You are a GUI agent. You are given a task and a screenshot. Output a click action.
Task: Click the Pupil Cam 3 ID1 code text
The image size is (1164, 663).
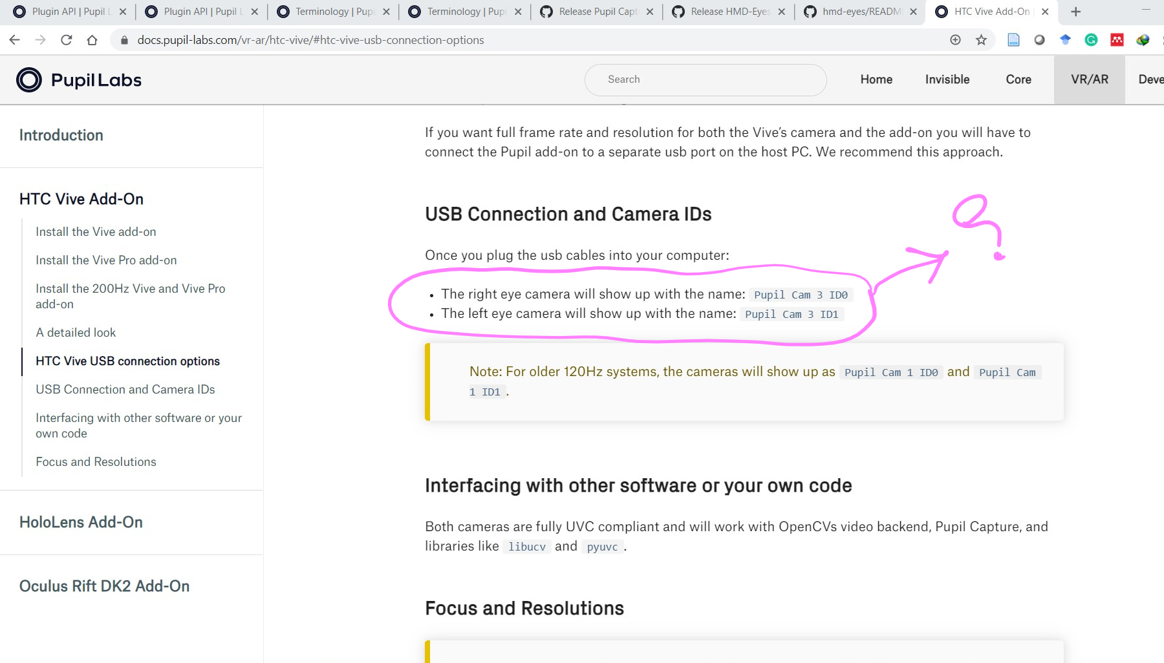pyautogui.click(x=792, y=314)
